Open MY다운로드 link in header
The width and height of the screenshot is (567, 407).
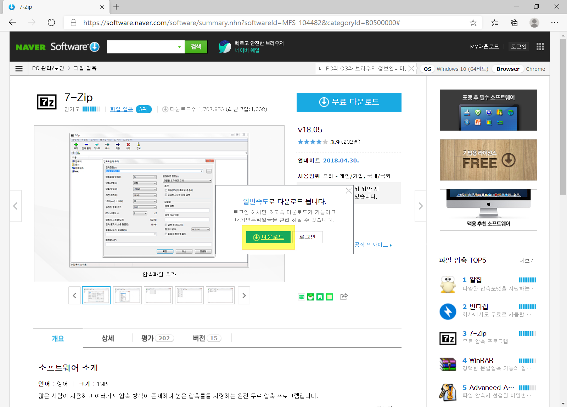tap(484, 47)
